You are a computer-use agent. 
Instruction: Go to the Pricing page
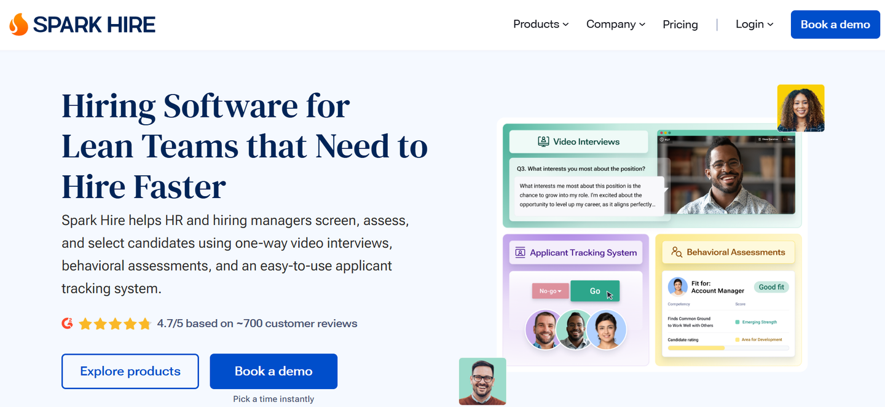tap(680, 25)
